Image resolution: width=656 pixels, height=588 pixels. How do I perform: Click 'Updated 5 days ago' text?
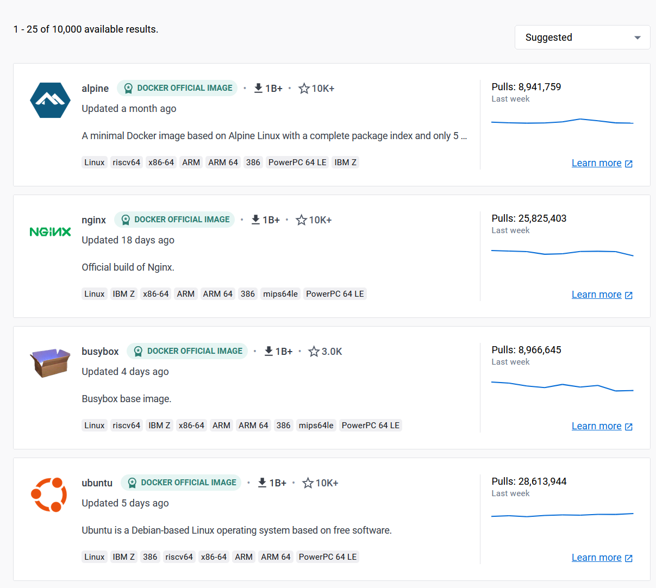click(x=126, y=503)
